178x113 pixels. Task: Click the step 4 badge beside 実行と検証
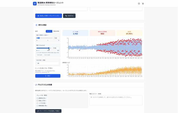pyautogui.click(x=36, y=25)
